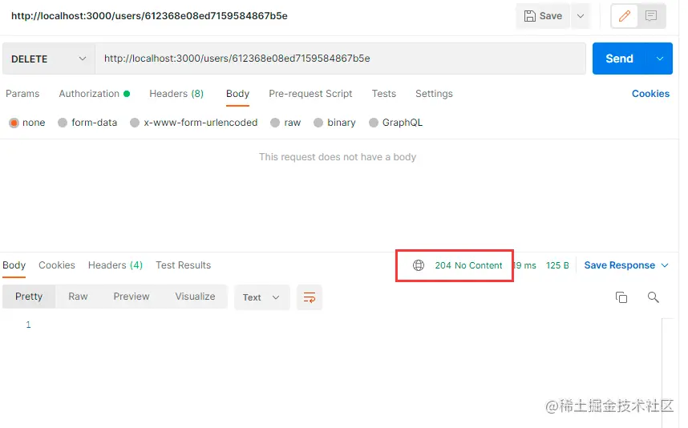Image resolution: width=688 pixels, height=428 pixels.
Task: Select the x-www-form-urlencoded option
Action: tap(135, 123)
